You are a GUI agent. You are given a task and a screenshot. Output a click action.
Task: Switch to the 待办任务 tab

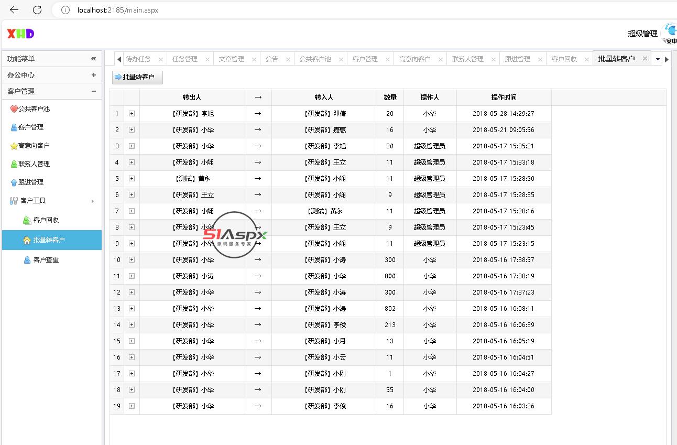[x=138, y=59]
